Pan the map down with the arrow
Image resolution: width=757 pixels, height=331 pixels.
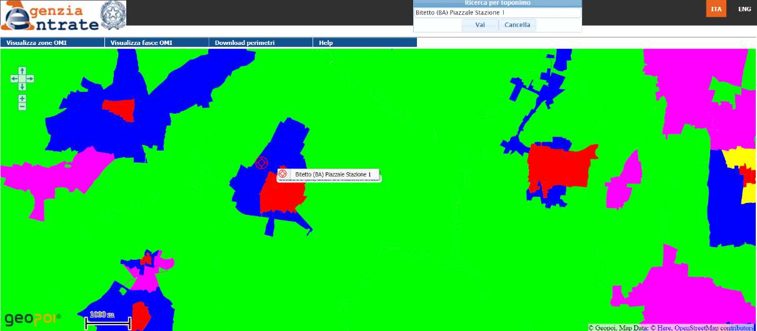click(x=22, y=87)
